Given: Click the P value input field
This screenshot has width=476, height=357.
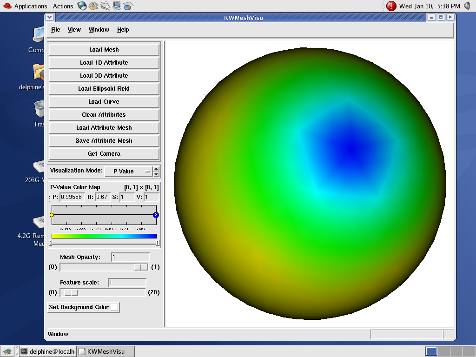Looking at the screenshot, I should click(x=72, y=197).
